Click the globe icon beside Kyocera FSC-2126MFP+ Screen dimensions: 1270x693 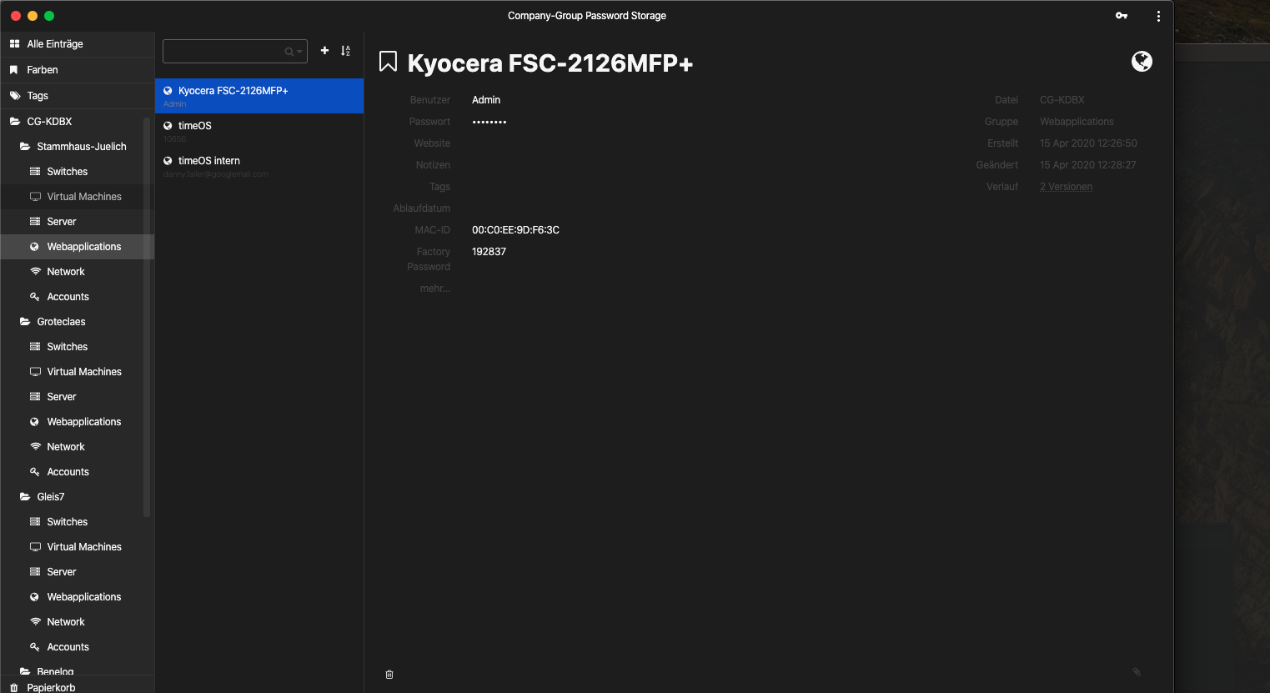coord(1142,61)
